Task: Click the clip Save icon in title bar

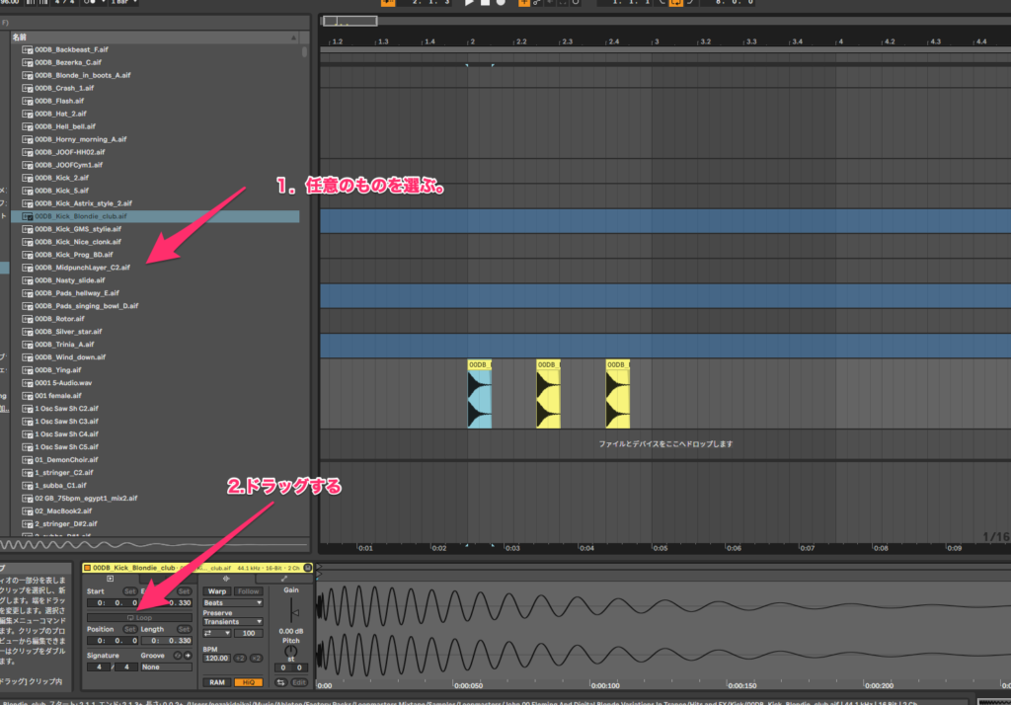Action: click(308, 568)
